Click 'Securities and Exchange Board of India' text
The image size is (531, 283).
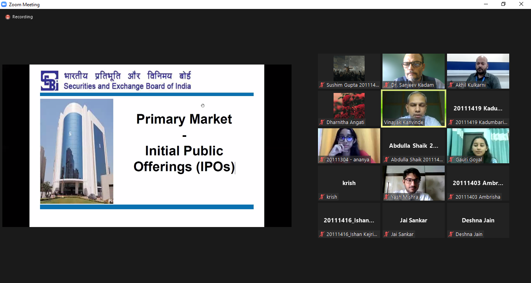tap(127, 86)
